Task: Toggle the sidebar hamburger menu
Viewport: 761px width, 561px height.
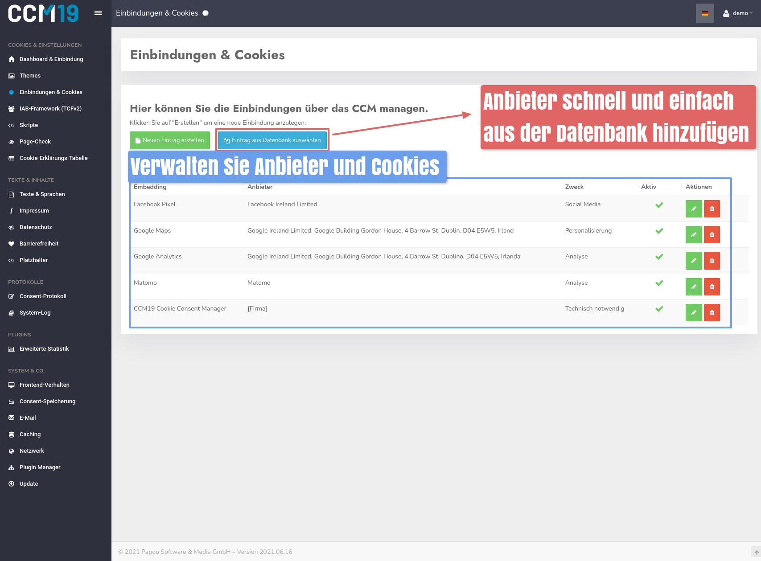Action: [98, 13]
